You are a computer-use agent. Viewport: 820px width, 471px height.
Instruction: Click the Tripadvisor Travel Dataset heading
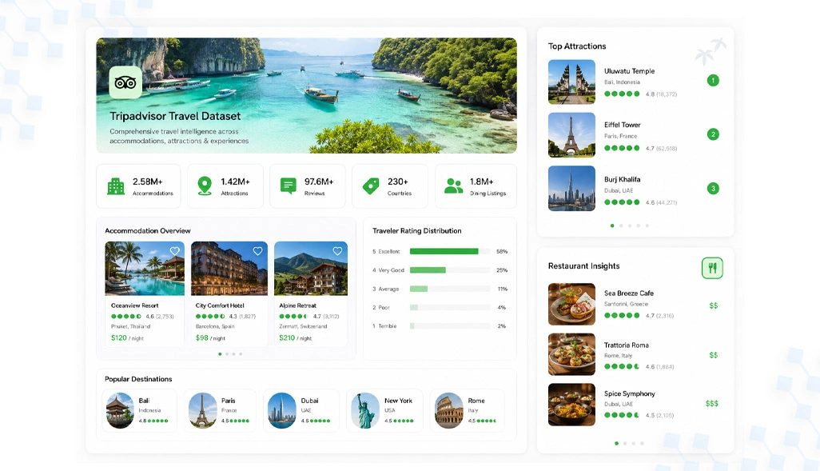coord(175,116)
